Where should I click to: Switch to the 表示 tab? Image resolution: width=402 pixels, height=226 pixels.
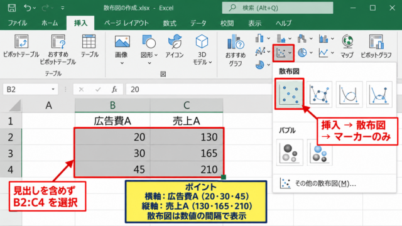254,23
